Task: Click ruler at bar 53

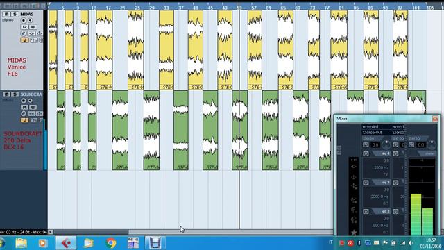Action: point(239,8)
